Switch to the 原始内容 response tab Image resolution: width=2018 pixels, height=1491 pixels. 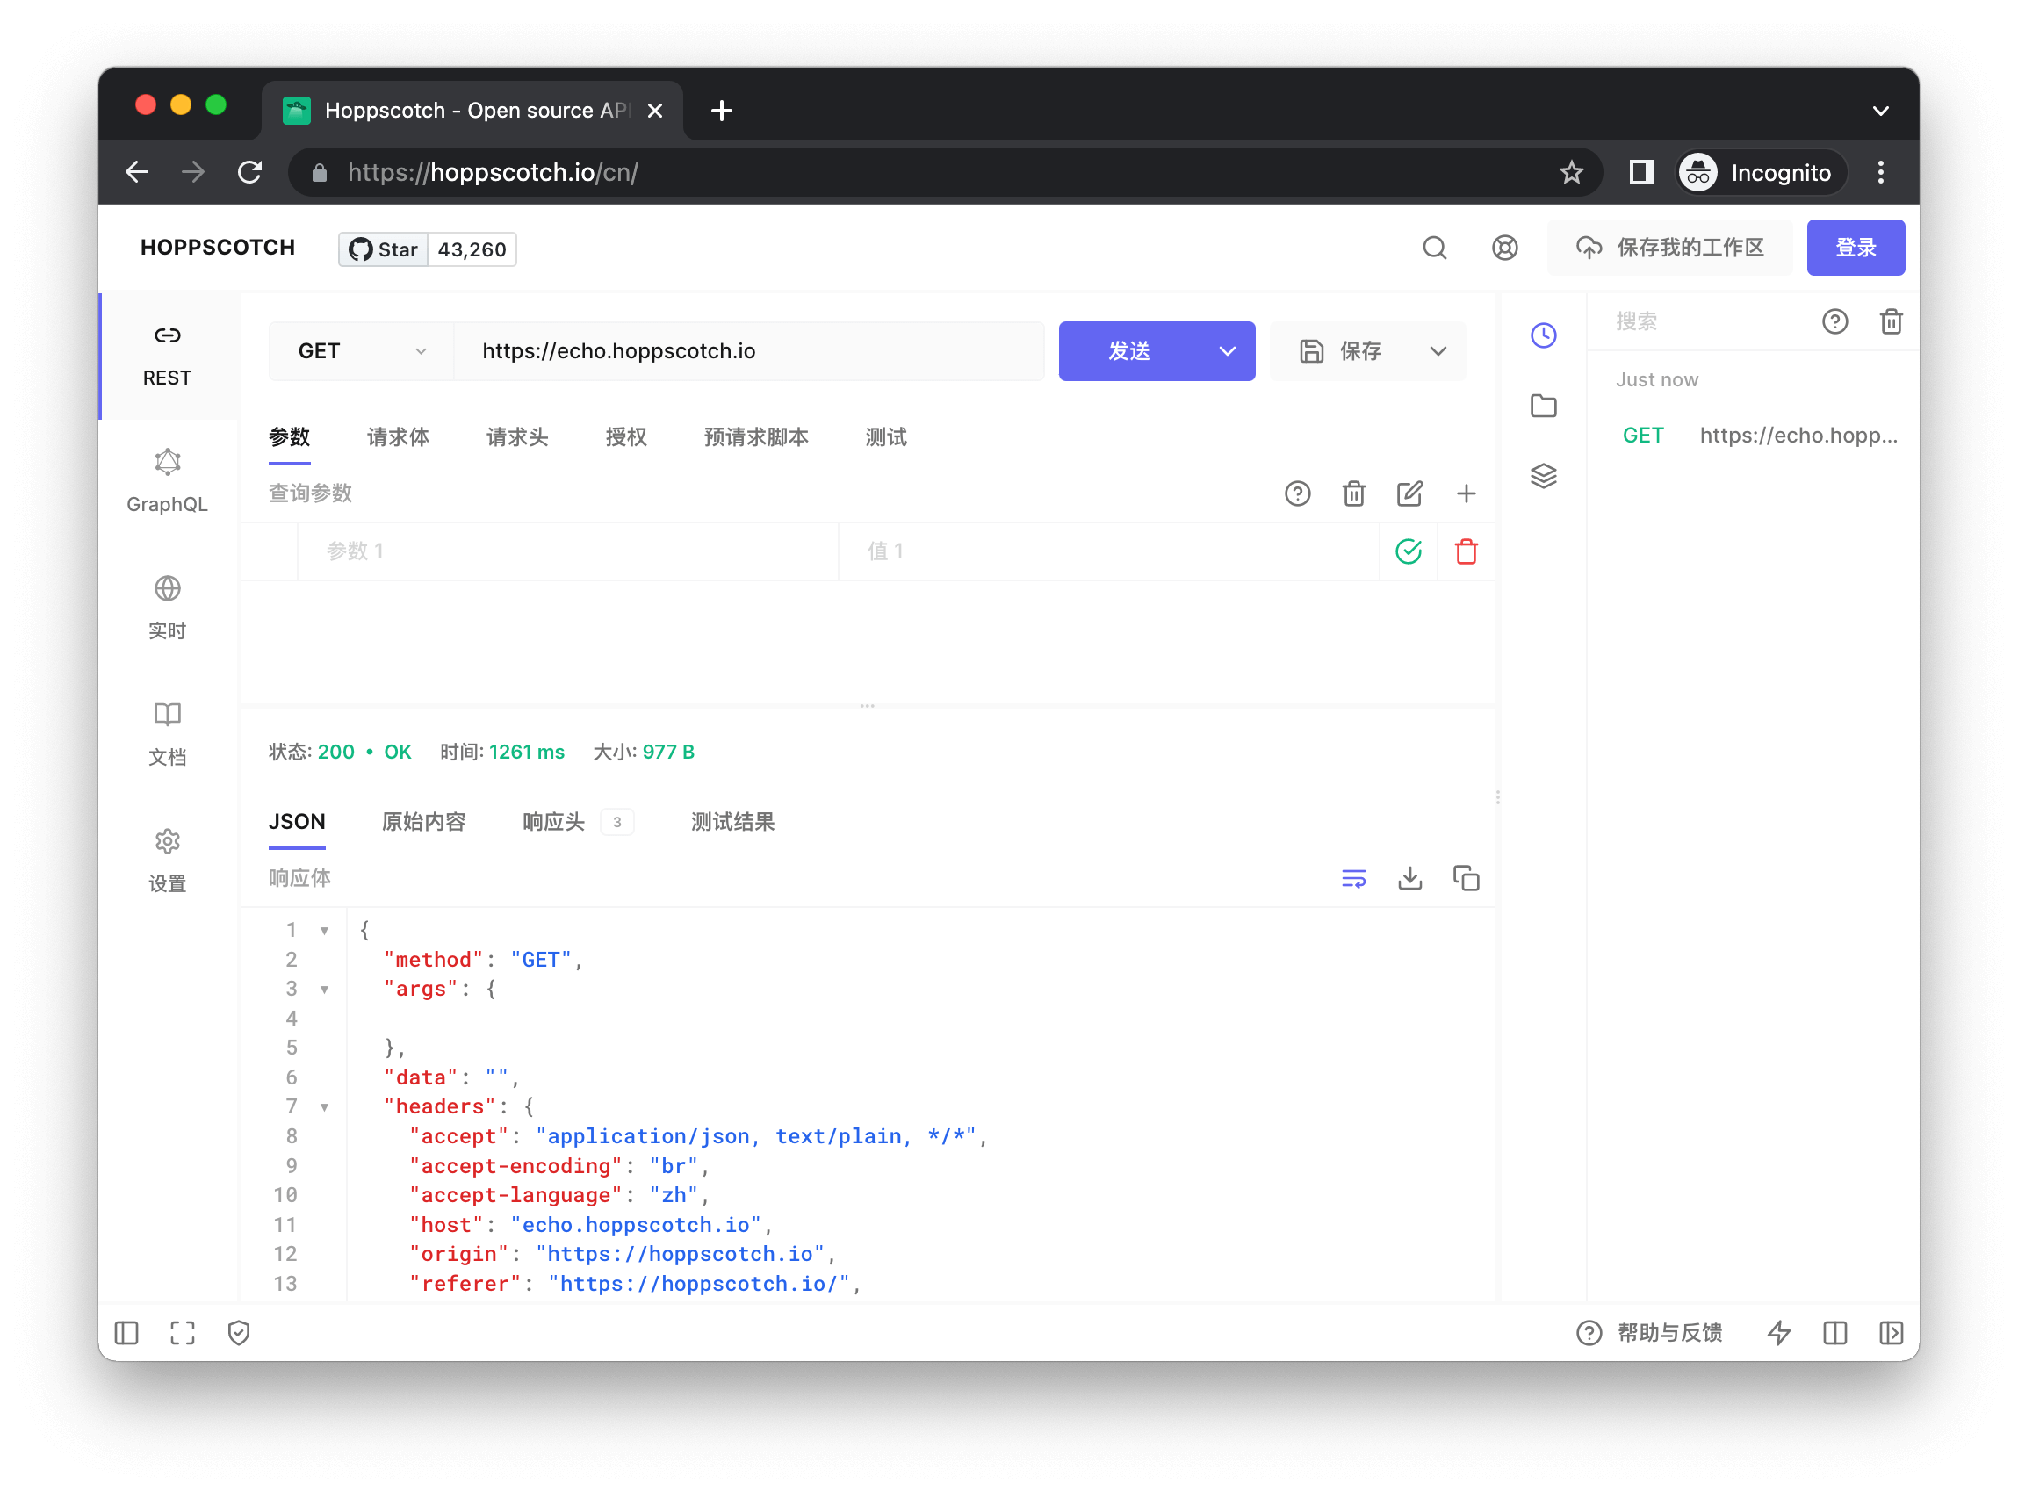coord(423,822)
